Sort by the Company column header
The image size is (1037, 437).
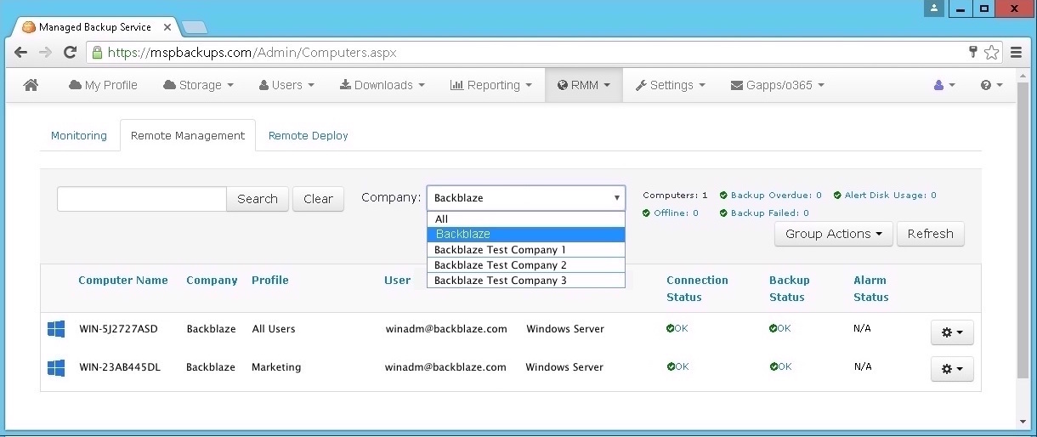(212, 281)
